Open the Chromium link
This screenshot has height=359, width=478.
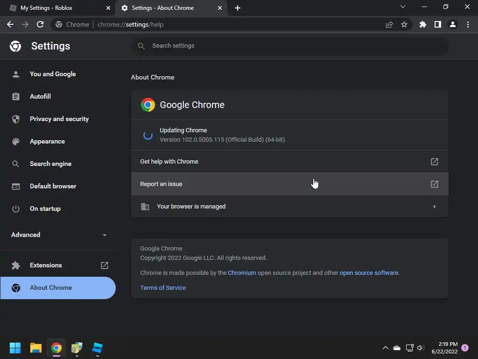[x=242, y=273]
